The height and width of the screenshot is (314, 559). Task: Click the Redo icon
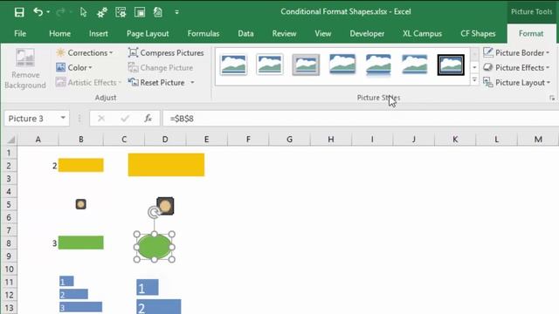point(60,12)
